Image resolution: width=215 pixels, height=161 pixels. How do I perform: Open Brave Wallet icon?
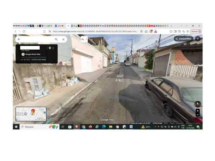click(x=179, y=31)
